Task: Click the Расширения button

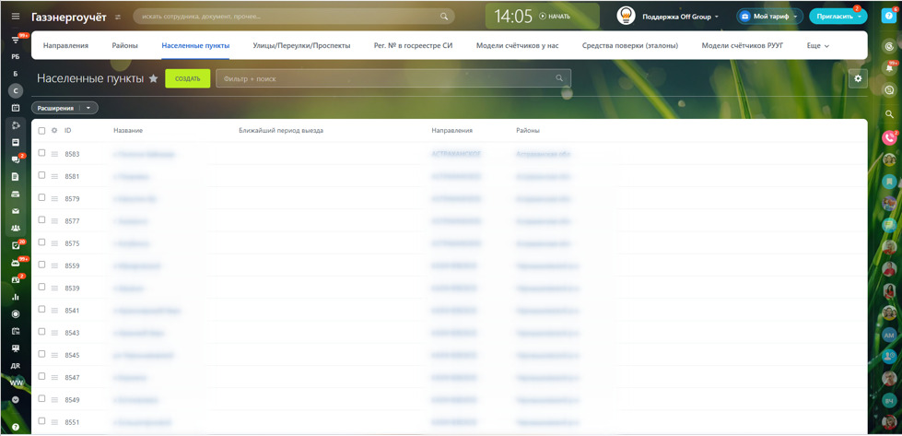Action: (56, 108)
